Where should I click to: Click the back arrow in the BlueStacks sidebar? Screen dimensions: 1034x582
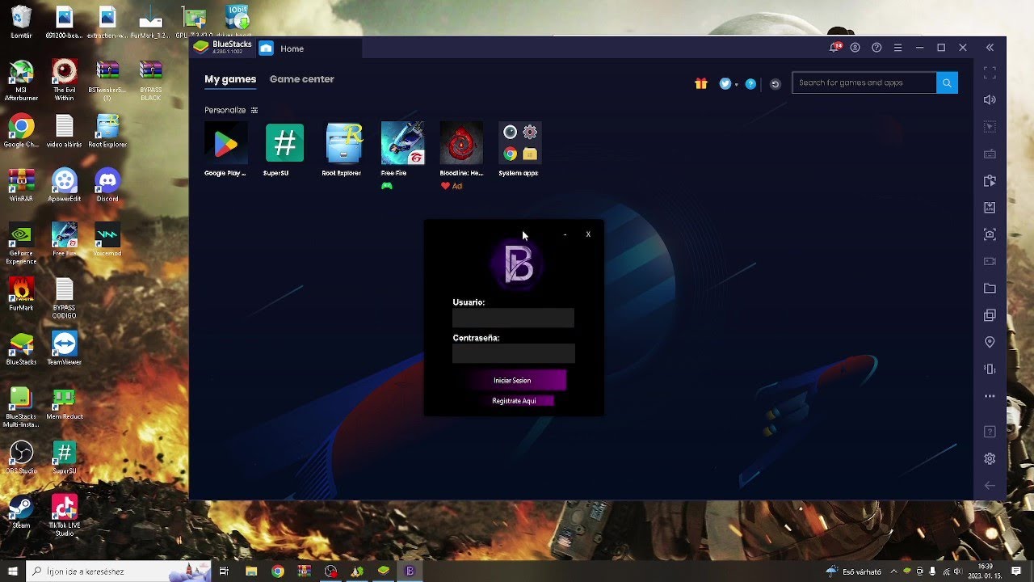click(990, 486)
